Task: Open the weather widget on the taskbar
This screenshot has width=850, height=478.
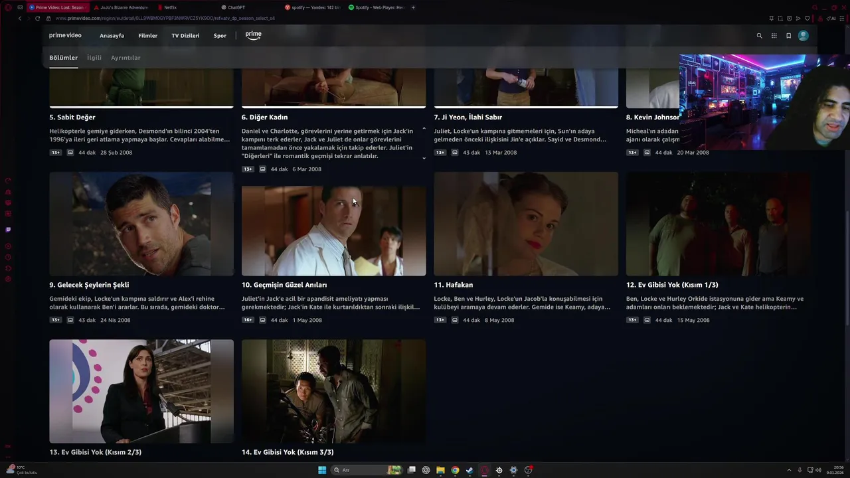Action: click(21, 470)
